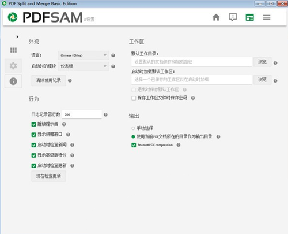Select use current PDF directory as output radio
The width and height of the screenshot is (288, 234).
tap(133, 137)
